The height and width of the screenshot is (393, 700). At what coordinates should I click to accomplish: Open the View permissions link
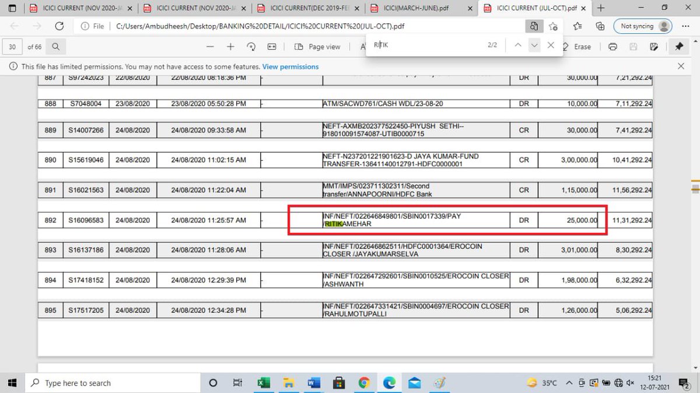[290, 66]
